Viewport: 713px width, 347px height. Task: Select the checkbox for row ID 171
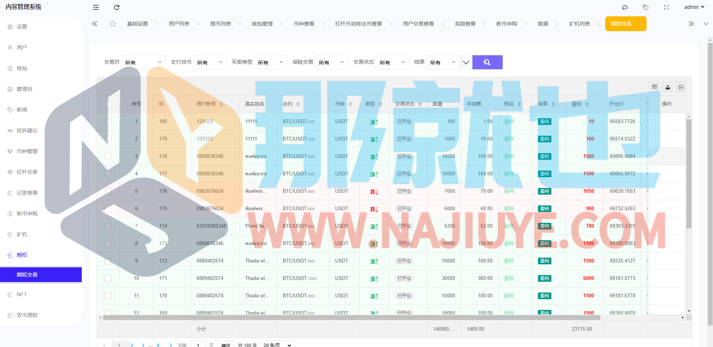[x=108, y=278]
